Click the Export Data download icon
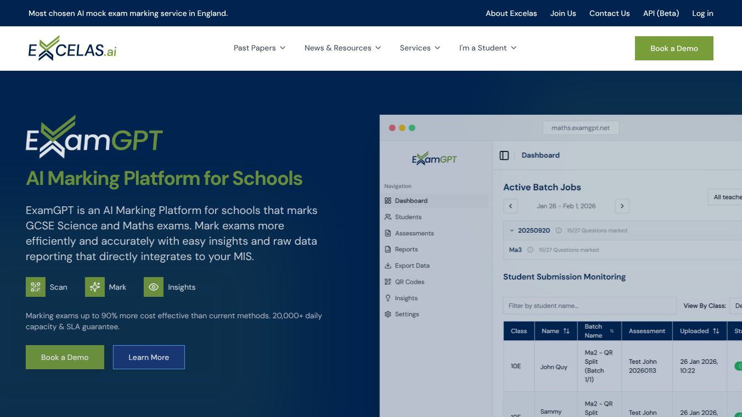 coord(388,266)
